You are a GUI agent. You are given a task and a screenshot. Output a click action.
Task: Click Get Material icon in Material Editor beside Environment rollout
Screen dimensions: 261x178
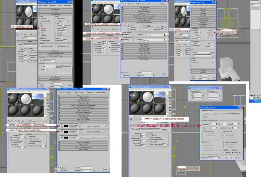(x=9, y=121)
